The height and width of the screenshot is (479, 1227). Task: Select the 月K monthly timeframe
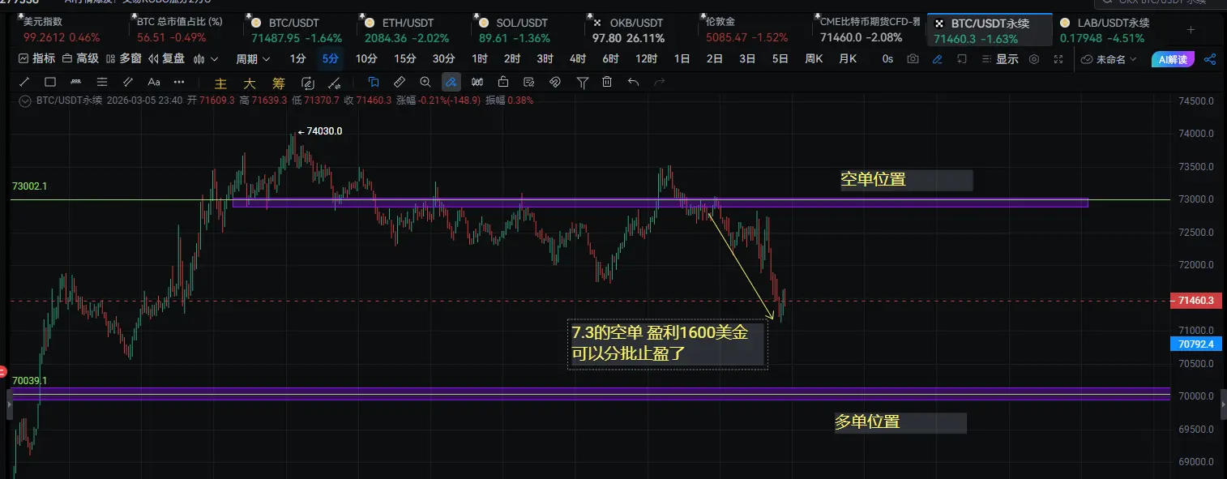(x=848, y=58)
